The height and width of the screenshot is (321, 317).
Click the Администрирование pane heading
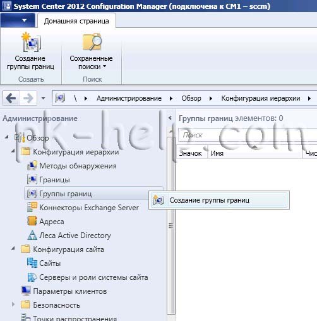click(x=40, y=118)
